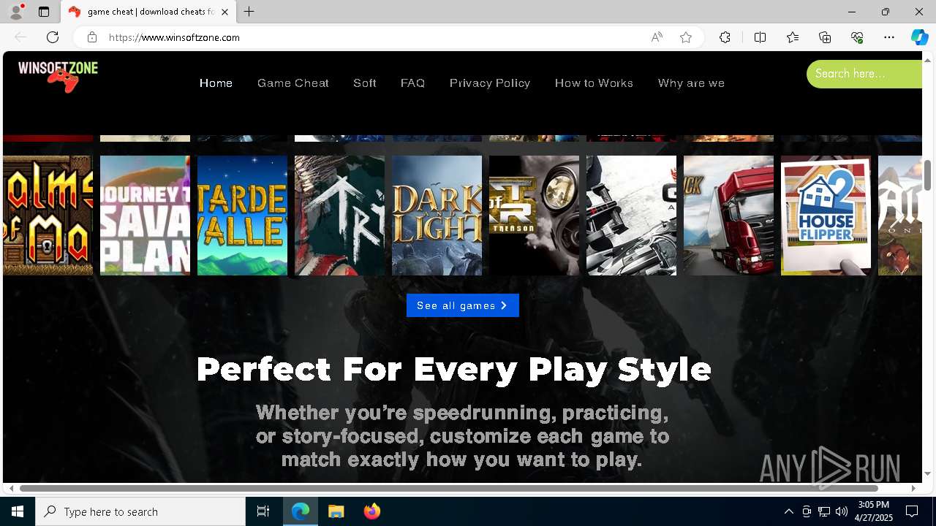The image size is (936, 526).
Task: Open the Dark and Light thumbnail
Action: (437, 216)
